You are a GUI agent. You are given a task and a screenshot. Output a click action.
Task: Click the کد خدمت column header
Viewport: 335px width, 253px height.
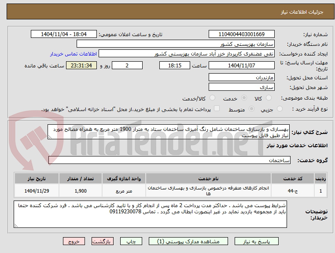(x=293, y=179)
